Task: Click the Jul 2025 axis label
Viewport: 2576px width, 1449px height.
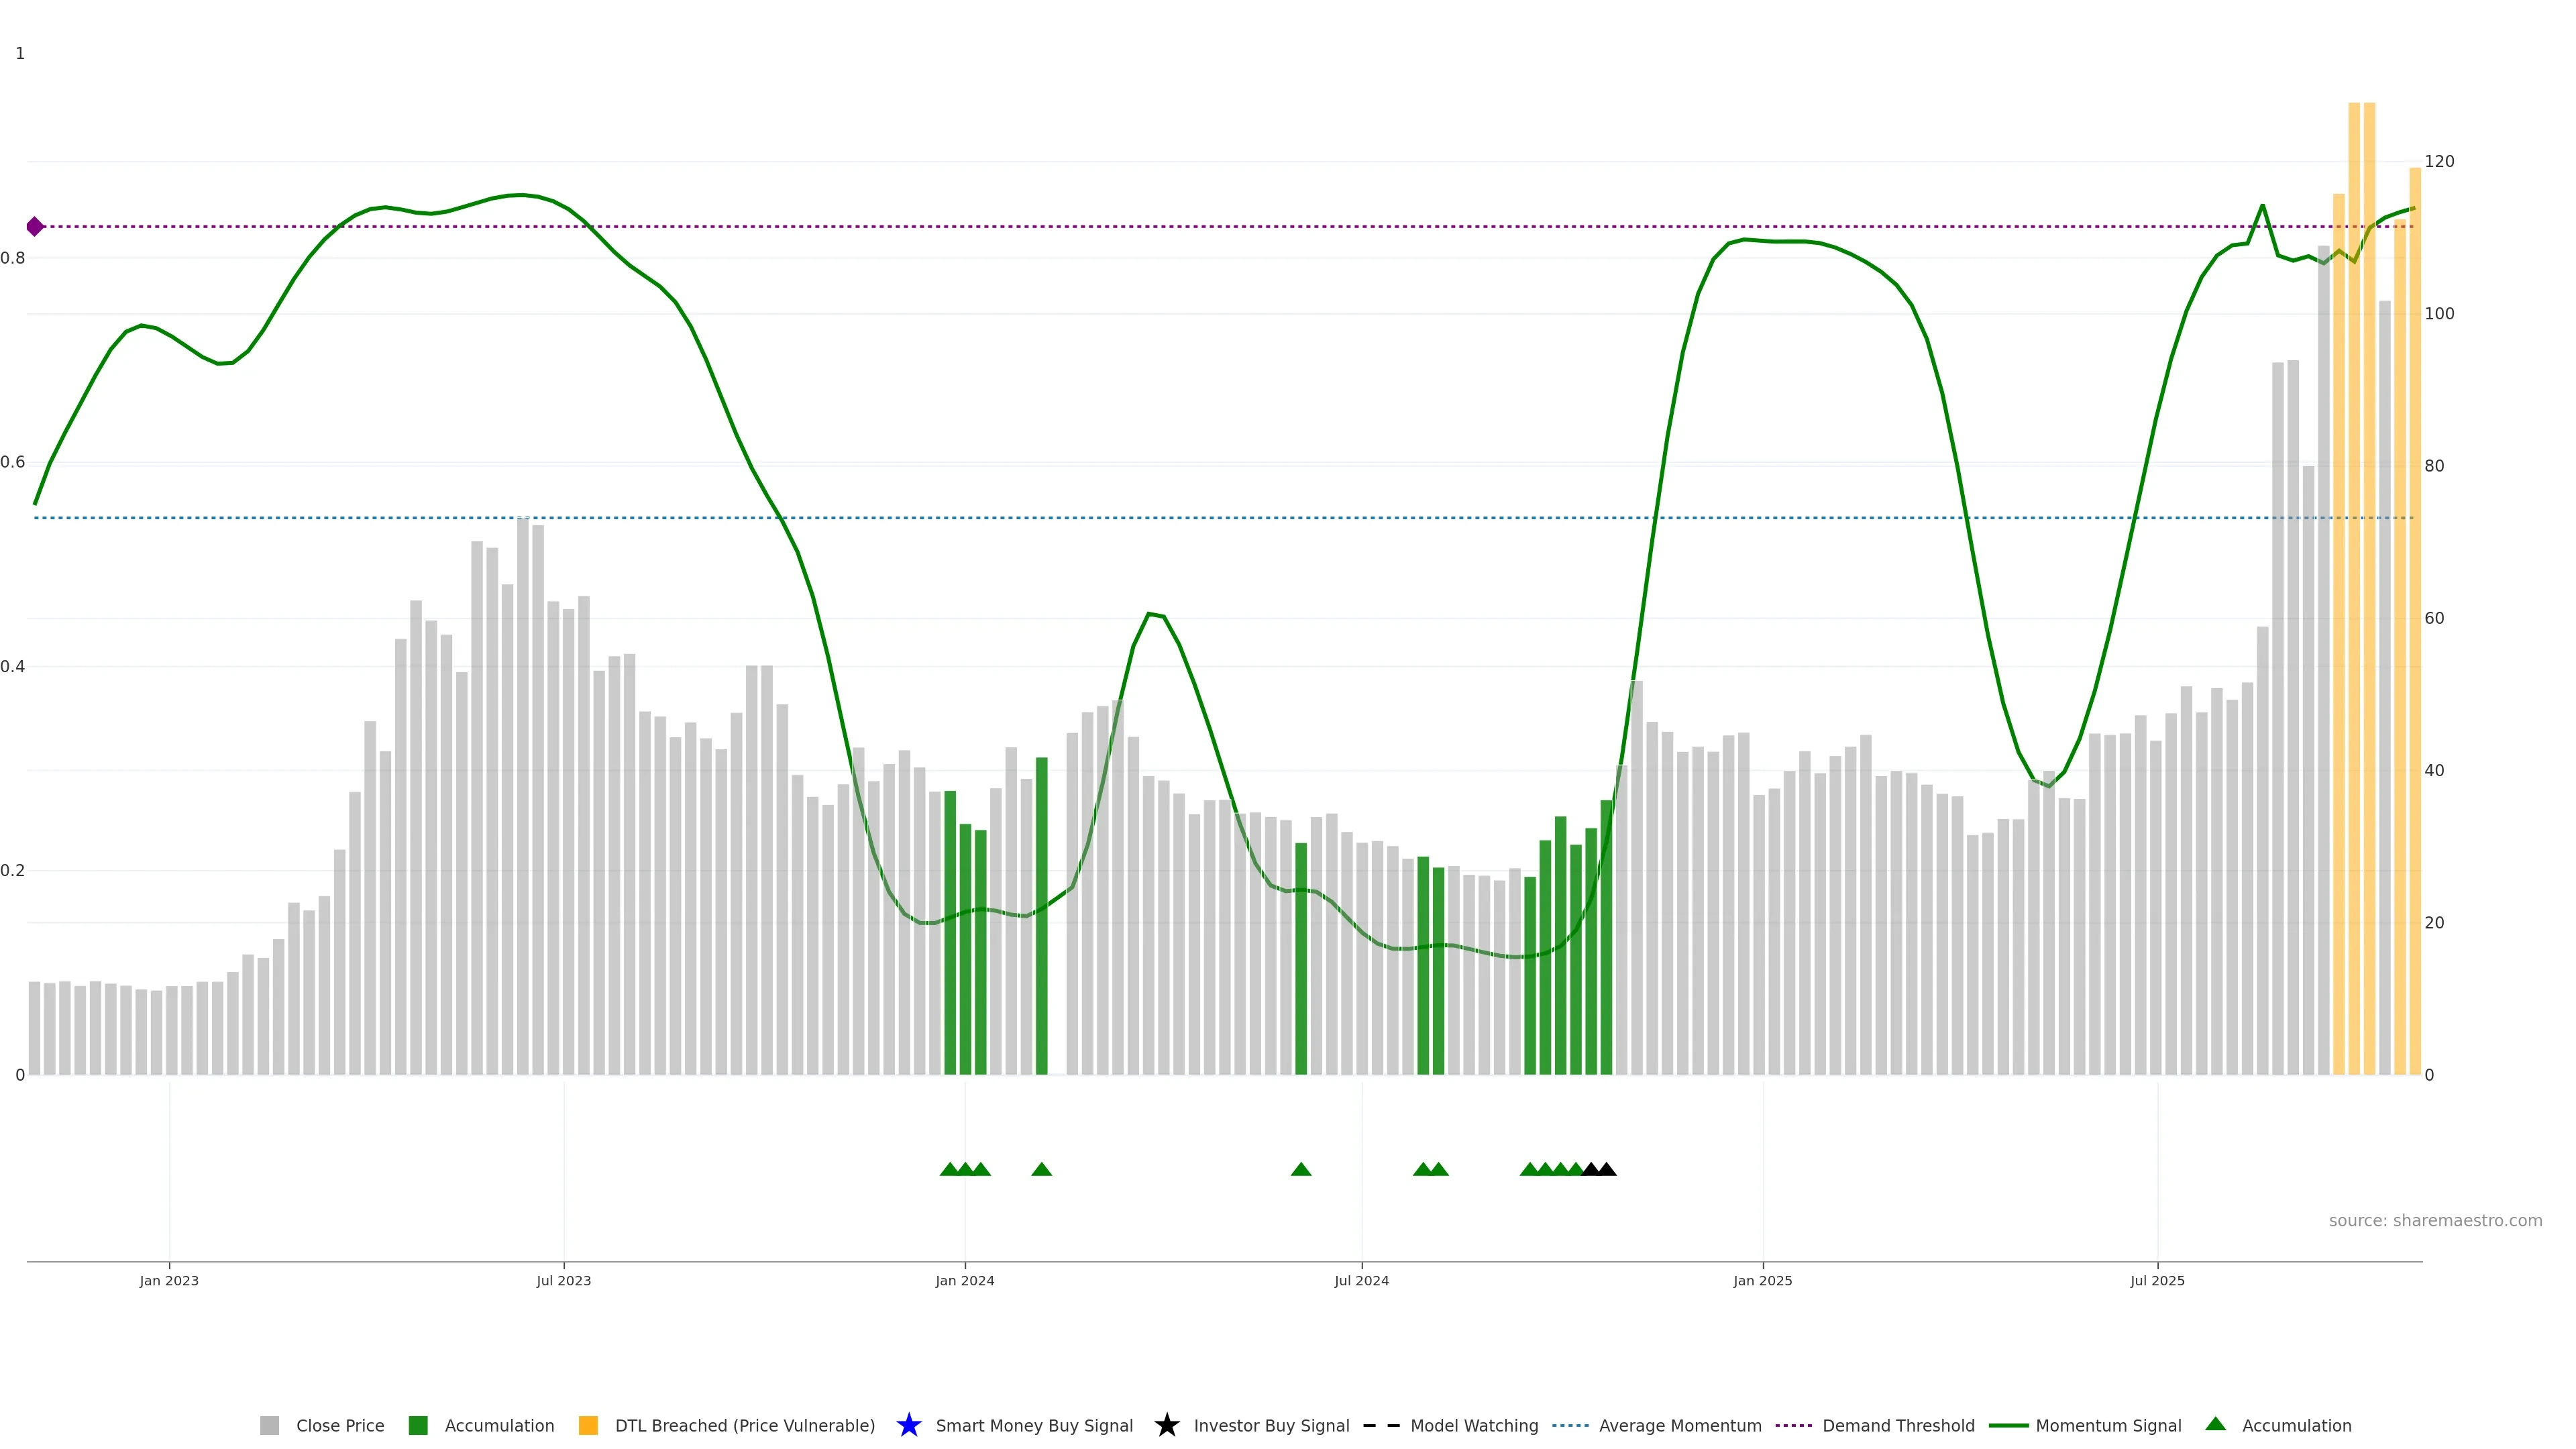Action: pos(2157,1280)
